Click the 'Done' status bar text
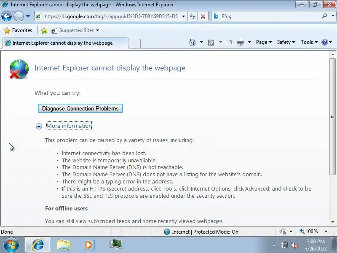Screen dimensions: 337x253 click(7, 232)
